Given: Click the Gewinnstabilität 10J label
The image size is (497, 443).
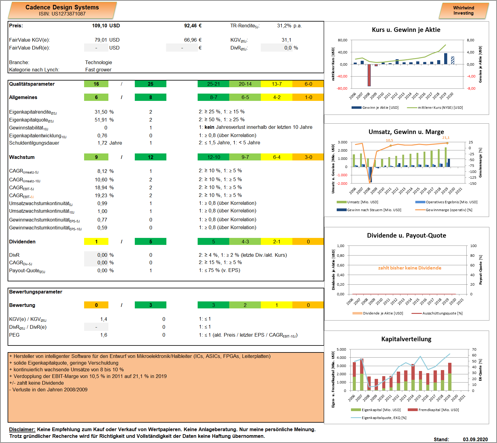Looking at the screenshot, I should pyautogui.click(x=29, y=128).
